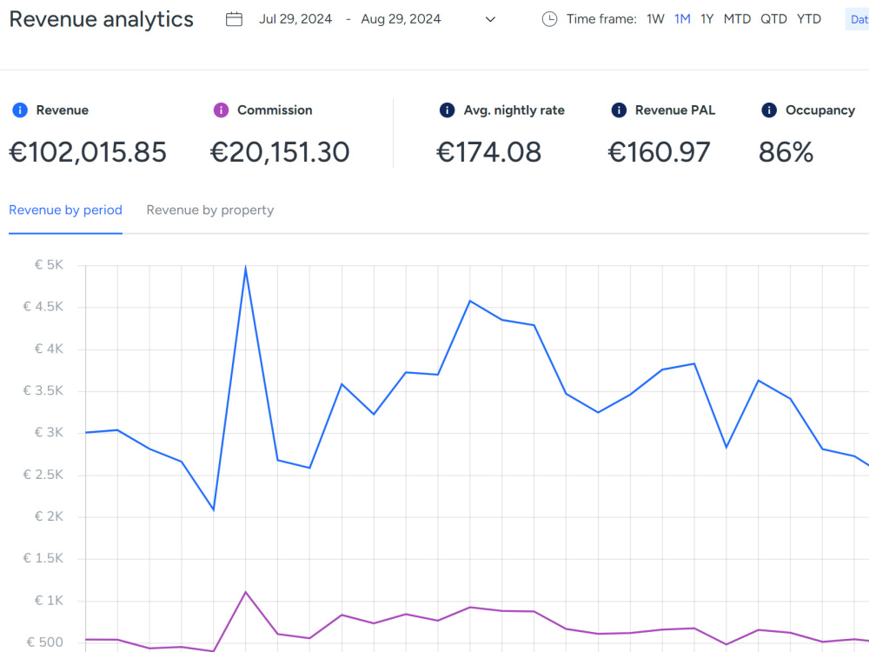Click the €160.97 Revenue PAL value
This screenshot has height=652, width=869.
pos(659,152)
